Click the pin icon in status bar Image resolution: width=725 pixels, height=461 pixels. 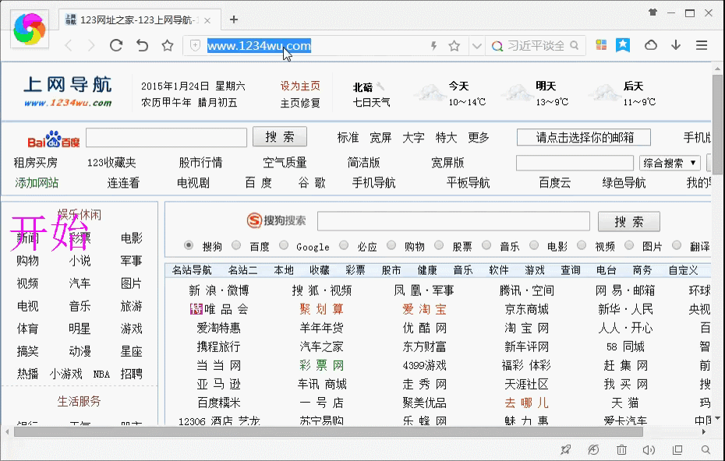pyautogui.click(x=565, y=449)
